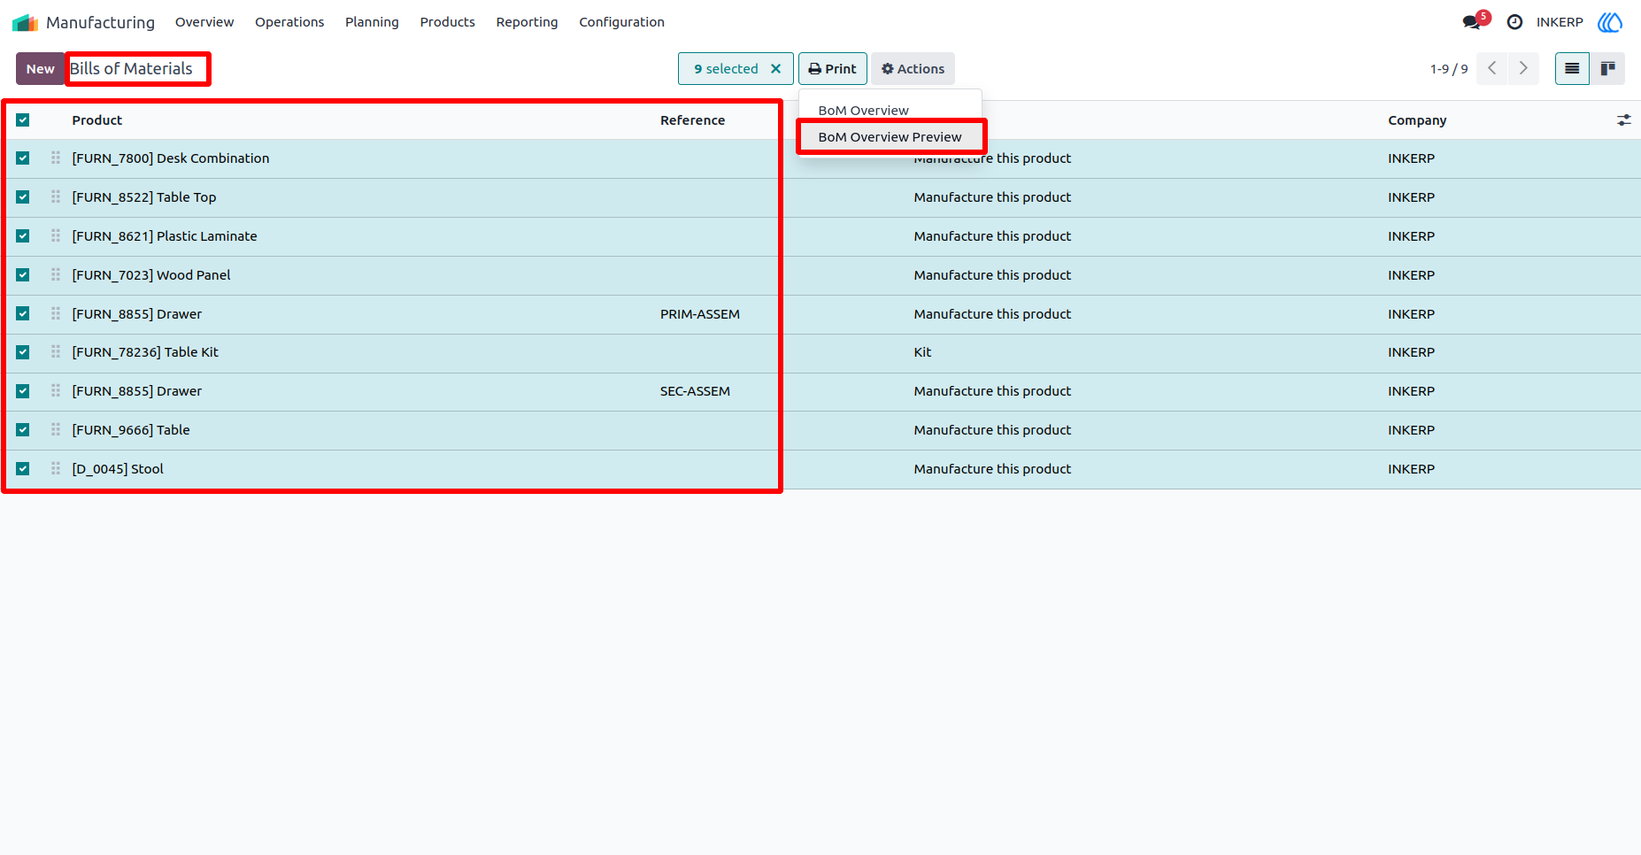This screenshot has height=855, width=1641.
Task: Expand the Operations menu
Action: [289, 22]
